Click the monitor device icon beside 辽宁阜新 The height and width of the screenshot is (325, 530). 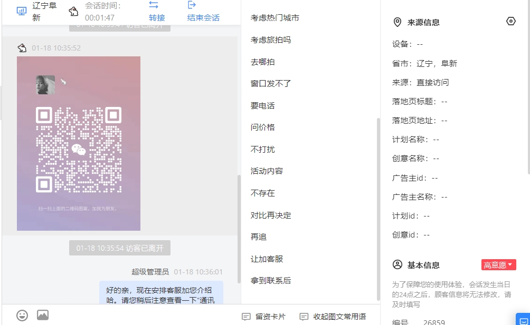(22, 12)
